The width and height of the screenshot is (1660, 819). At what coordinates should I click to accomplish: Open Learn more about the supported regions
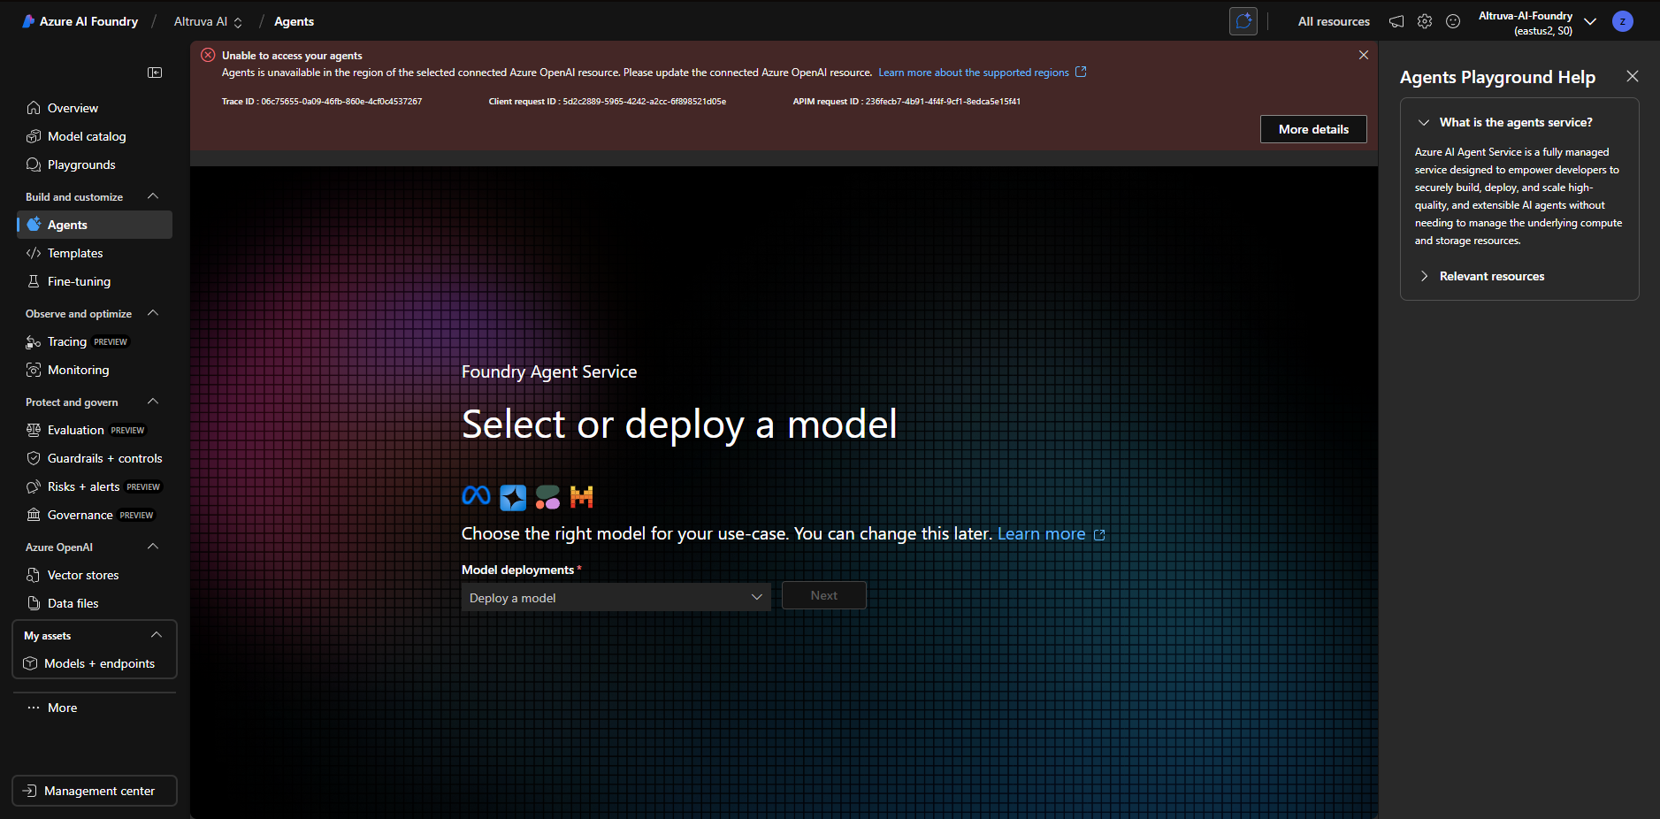point(983,73)
